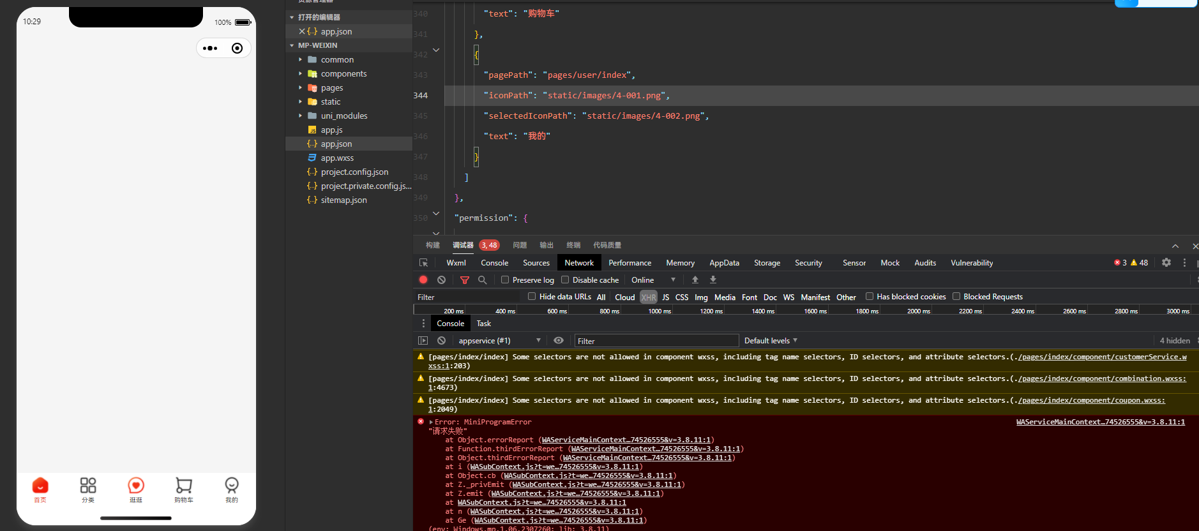
Task: Open customerService.wxss source link
Action: [808, 361]
